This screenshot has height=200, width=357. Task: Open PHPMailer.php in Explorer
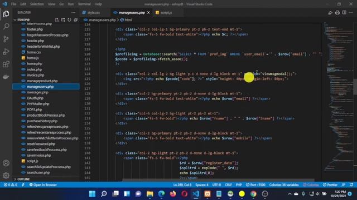[x=38, y=104]
